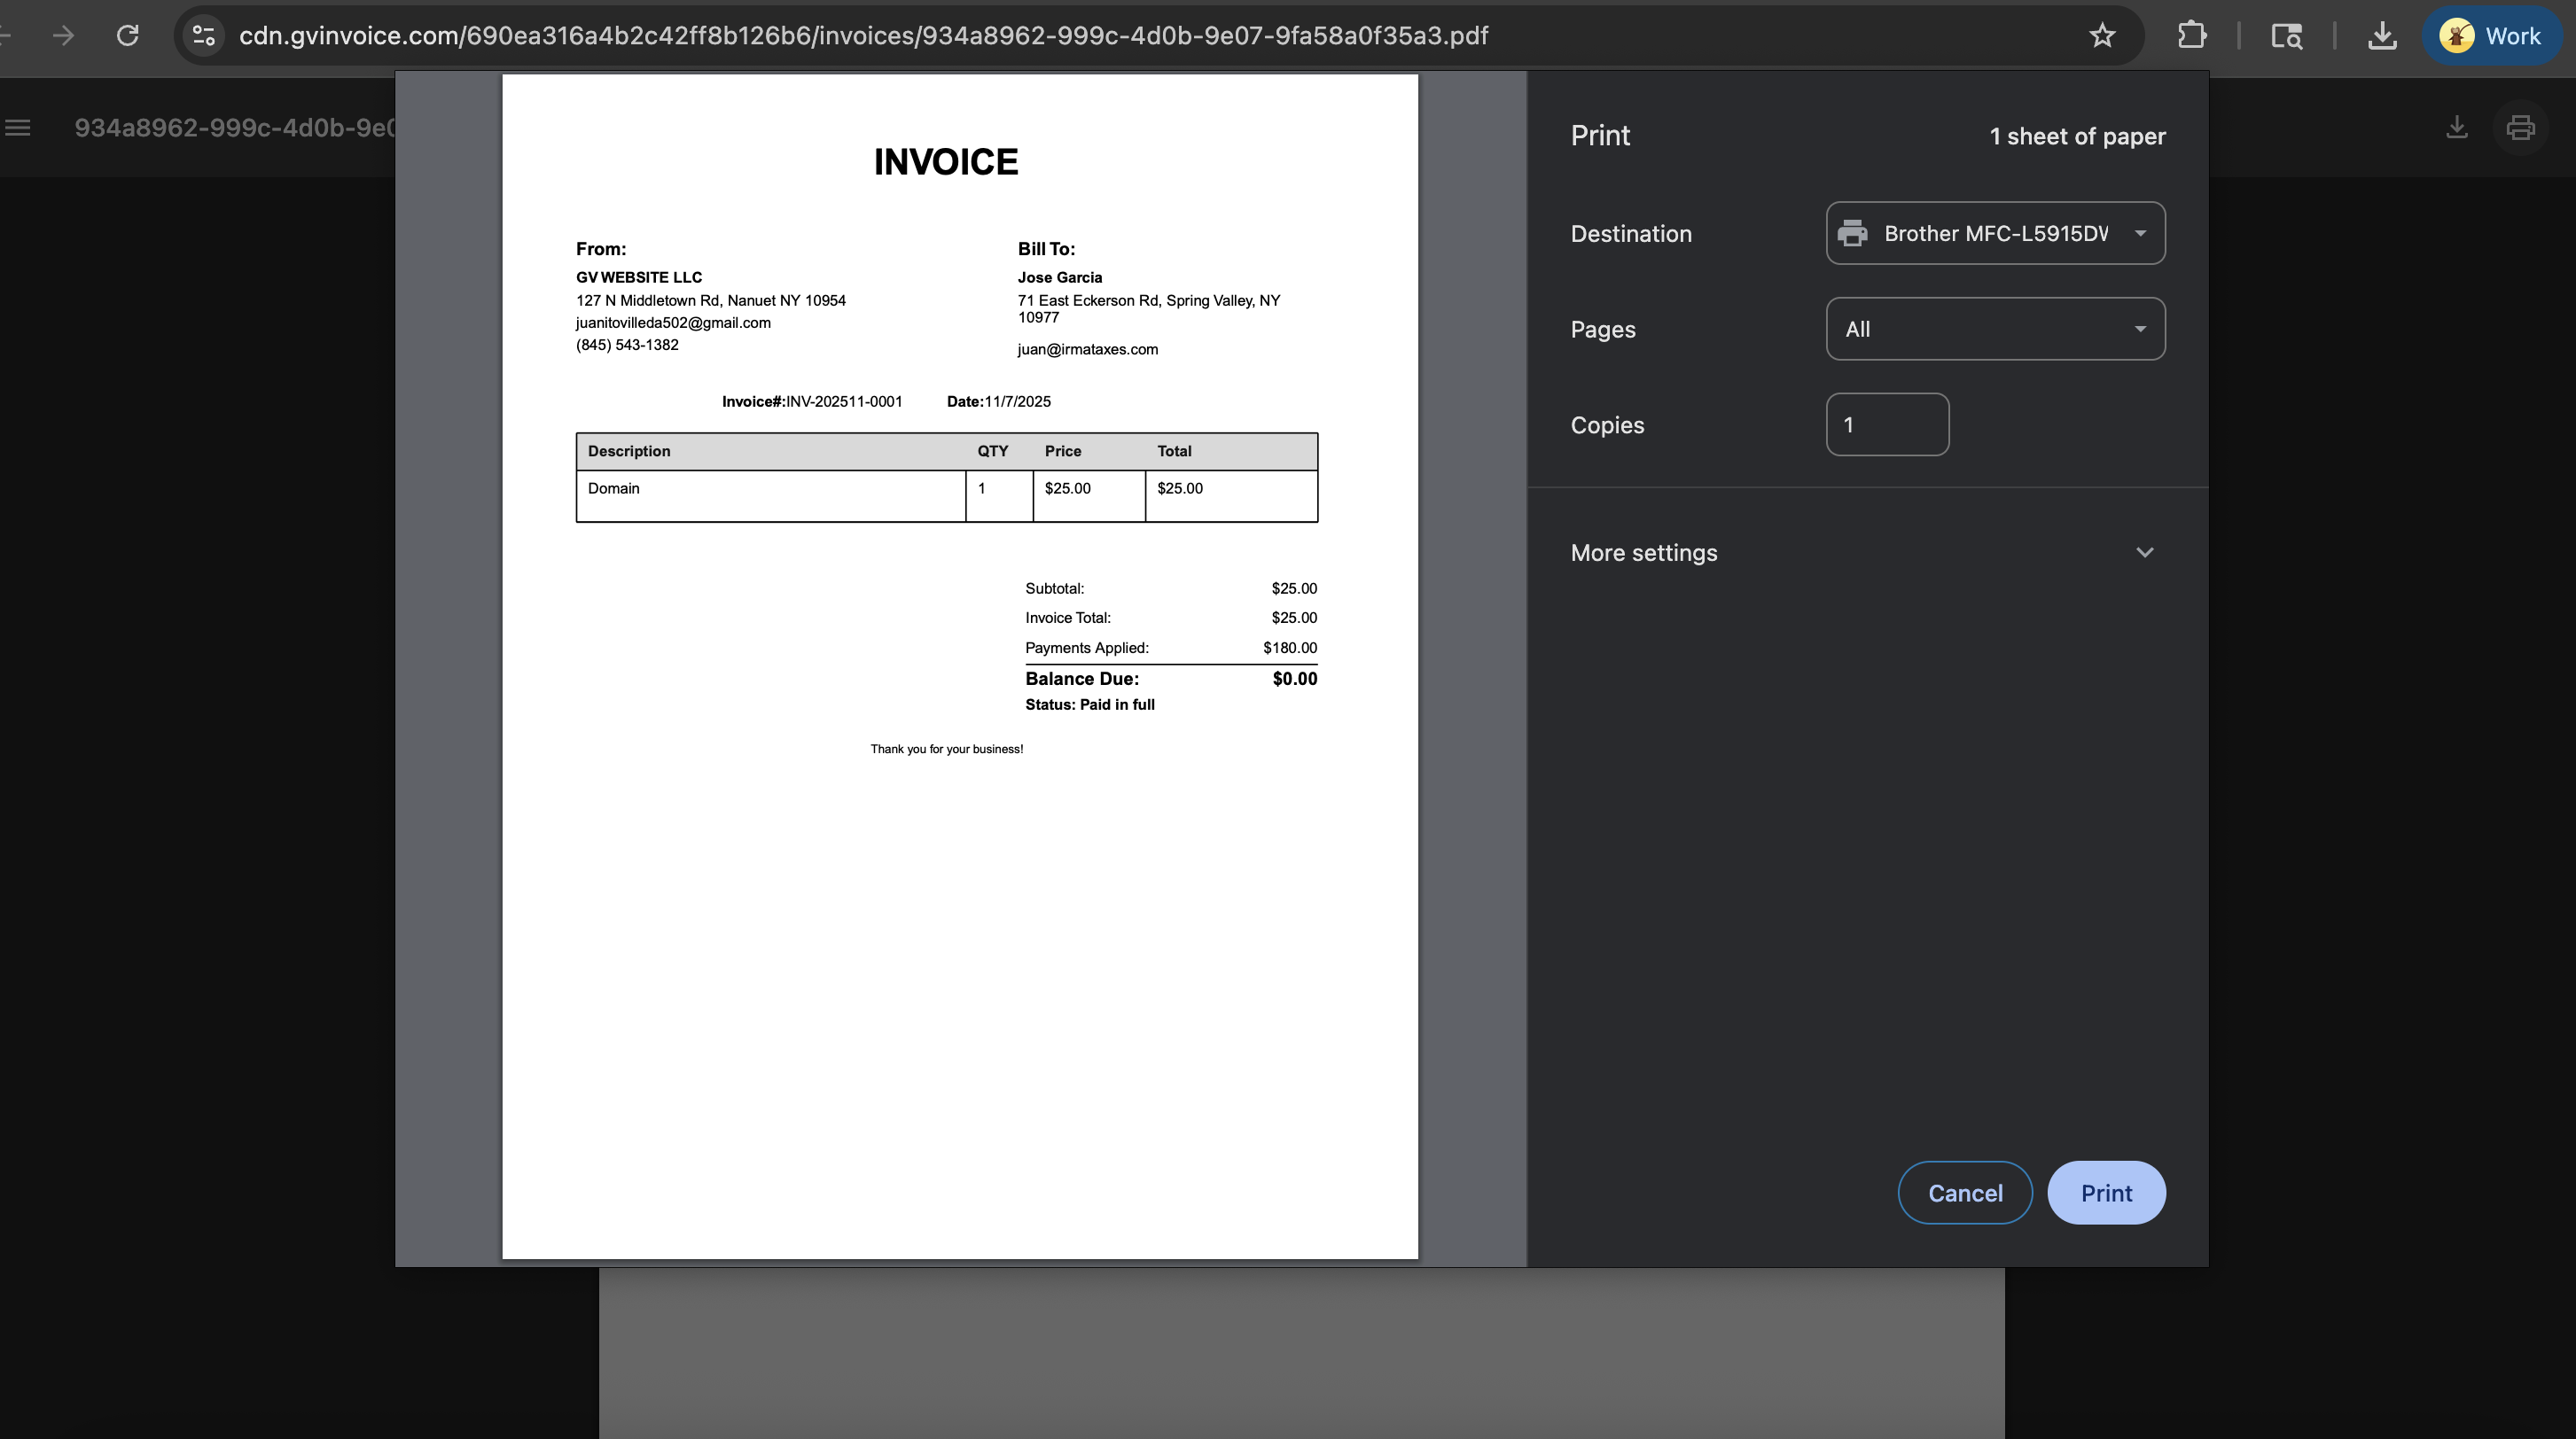Open browser Downloads toolbar icon
This screenshot has height=1439, width=2576.
pos(2383,35)
